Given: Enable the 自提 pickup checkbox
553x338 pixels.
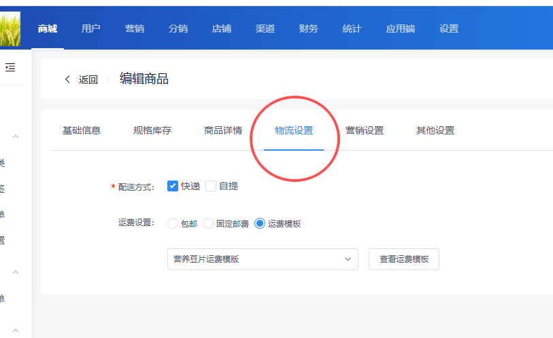Looking at the screenshot, I should coord(211,186).
